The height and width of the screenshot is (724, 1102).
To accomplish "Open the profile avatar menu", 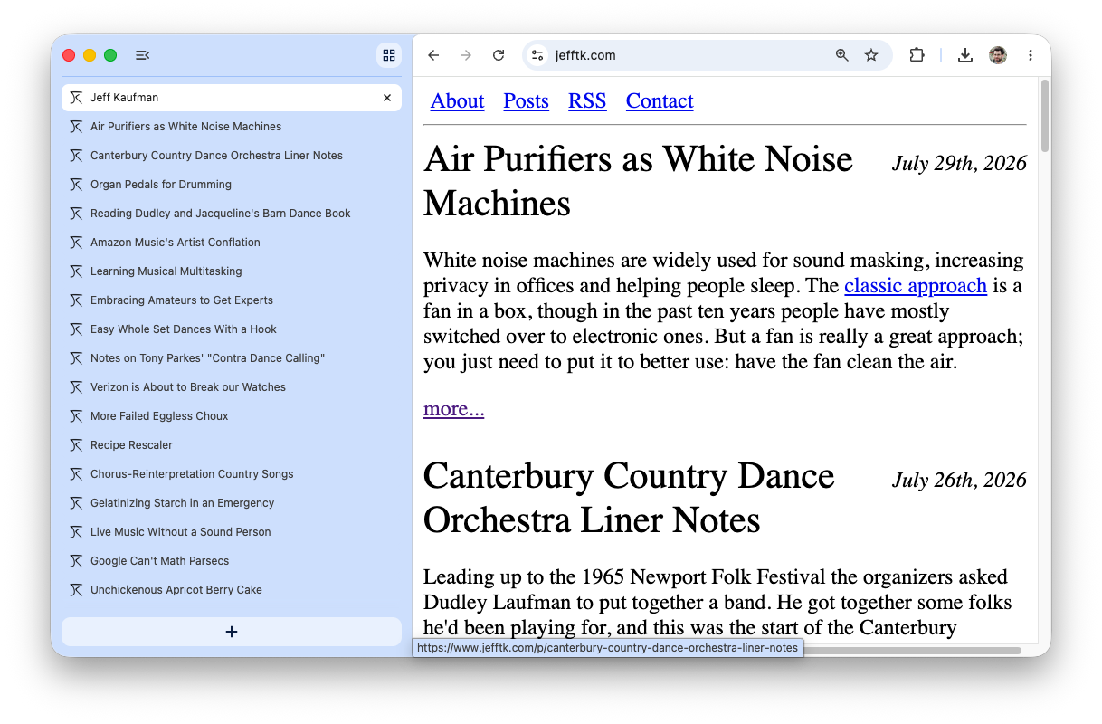I will 998,55.
